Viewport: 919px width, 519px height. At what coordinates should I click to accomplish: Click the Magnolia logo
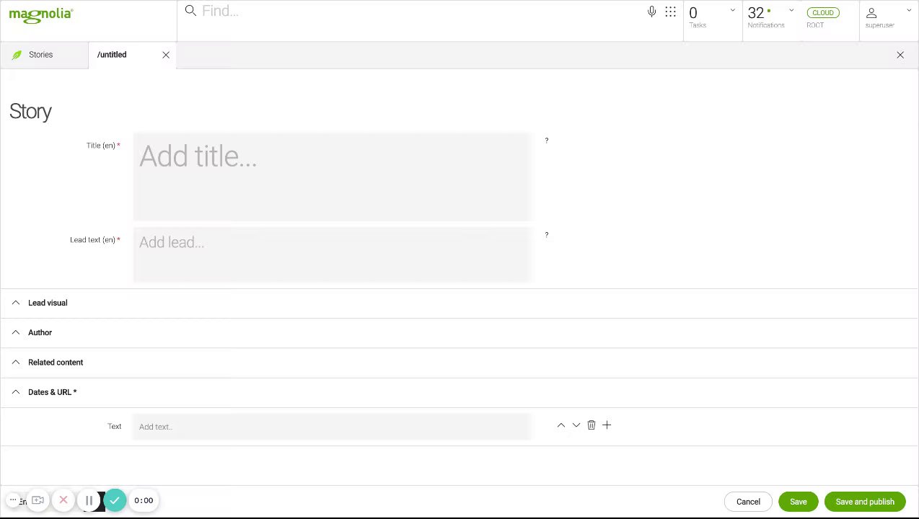coord(41,14)
